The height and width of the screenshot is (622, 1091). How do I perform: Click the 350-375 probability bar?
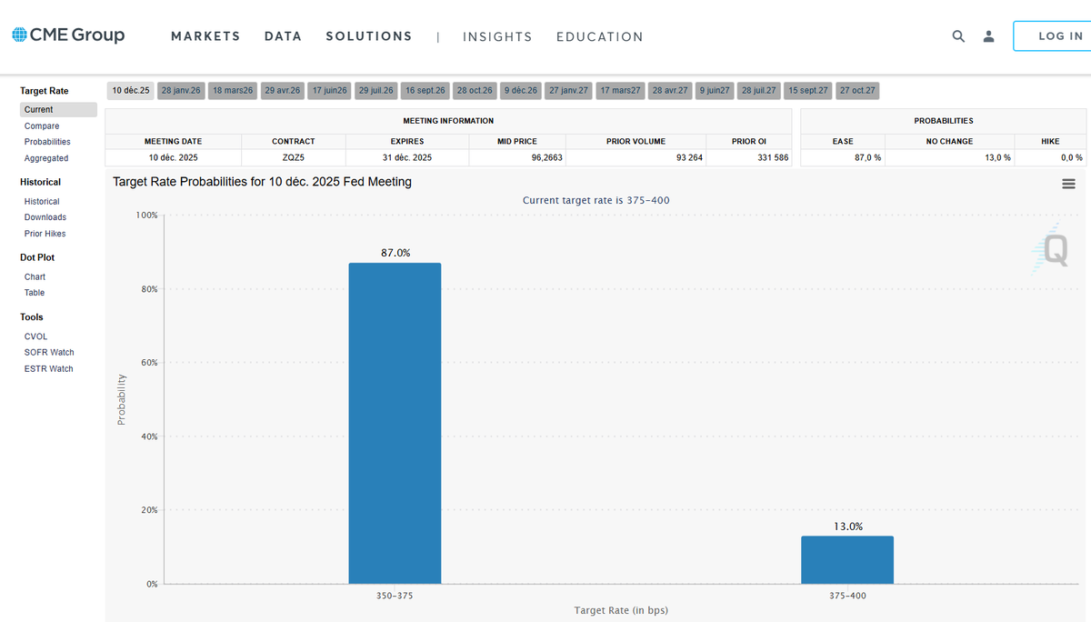pyautogui.click(x=395, y=423)
